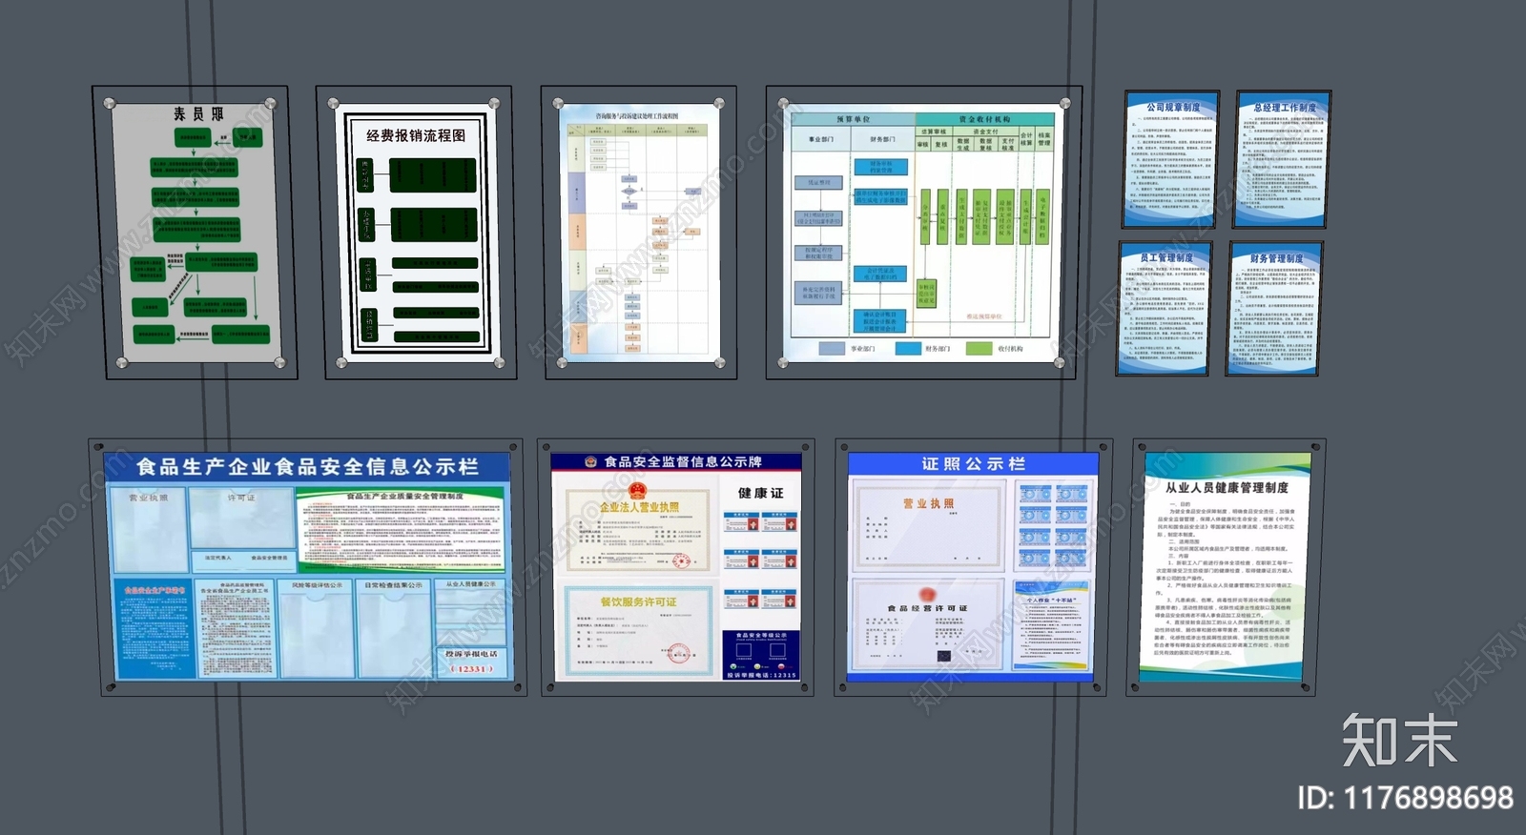This screenshot has width=1526, height=835.
Task: Click the ID: 1176898698 text
Action: pos(1405,798)
